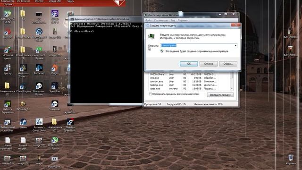The image size is (302, 170).
Task: Select the image (22) file icon
Action: 55,51
